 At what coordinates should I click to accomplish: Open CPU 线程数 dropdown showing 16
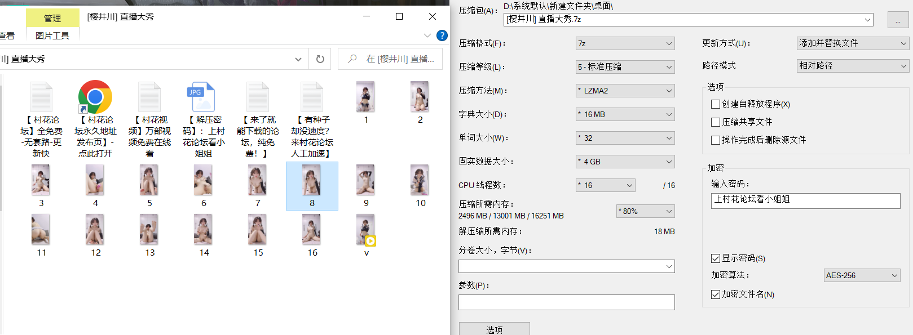tap(606, 185)
